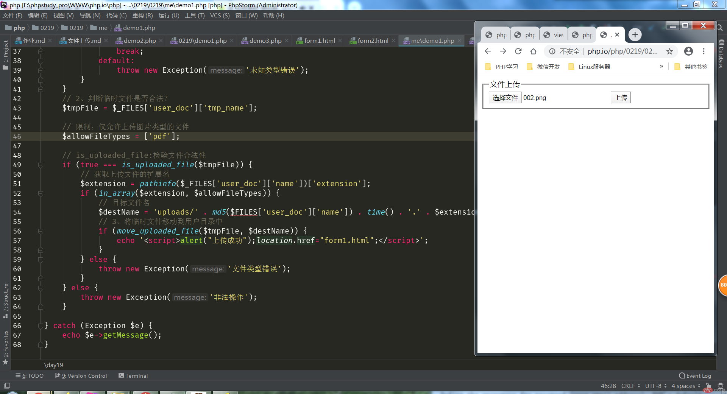Open the 编辑 (E) menu
The image size is (727, 394).
pos(38,16)
